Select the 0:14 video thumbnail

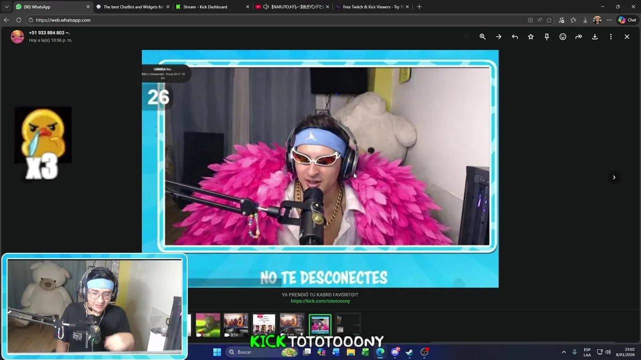(236, 325)
